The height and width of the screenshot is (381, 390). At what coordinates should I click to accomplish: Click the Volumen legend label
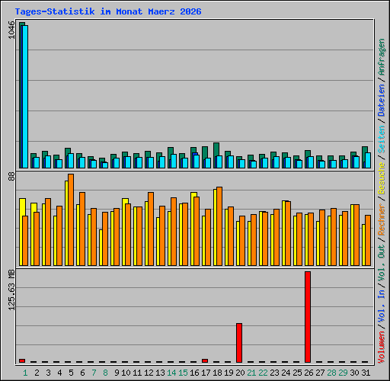(x=382, y=347)
